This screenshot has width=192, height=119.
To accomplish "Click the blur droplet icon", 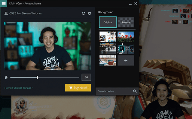I will click(6, 77).
